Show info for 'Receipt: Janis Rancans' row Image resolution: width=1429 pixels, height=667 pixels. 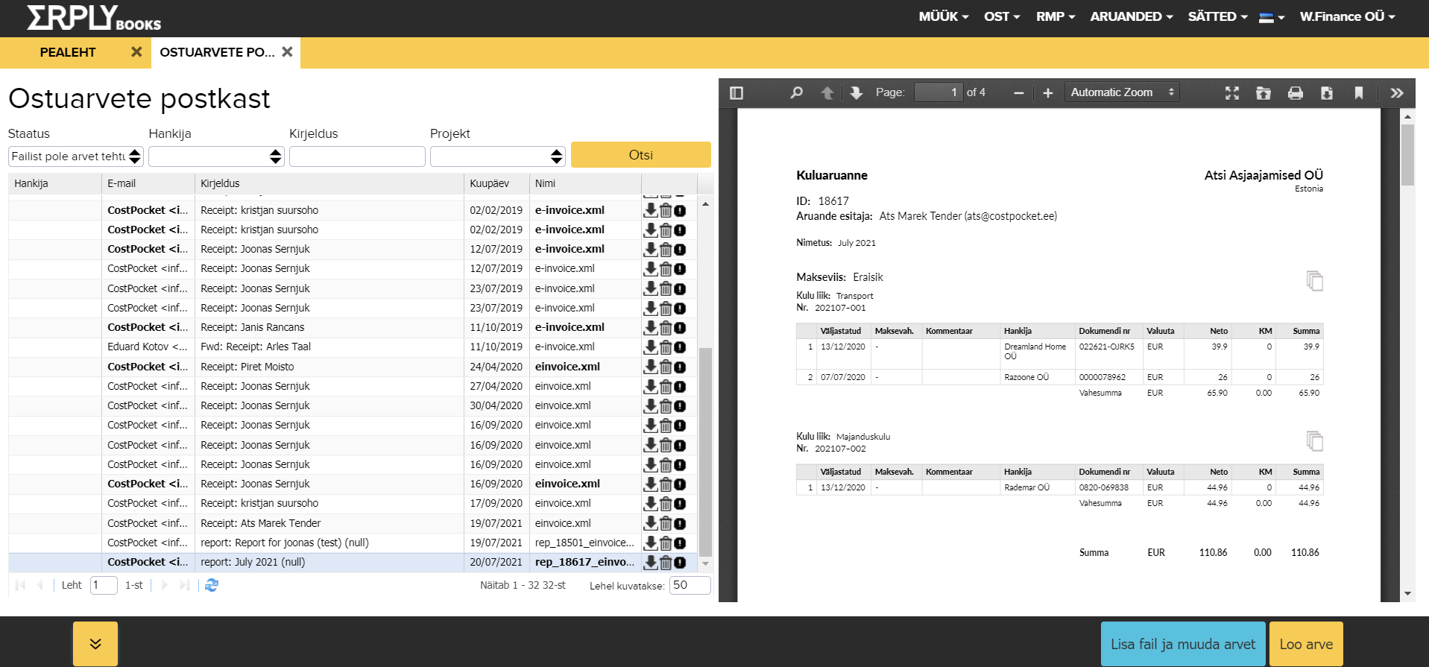coord(680,328)
